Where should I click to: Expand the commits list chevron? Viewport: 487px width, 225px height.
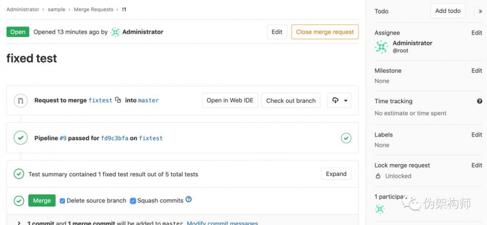click(19, 223)
